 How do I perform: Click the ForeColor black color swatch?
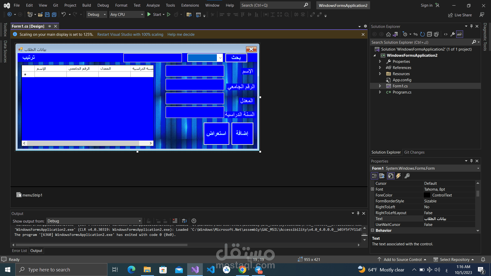pyautogui.click(x=427, y=195)
